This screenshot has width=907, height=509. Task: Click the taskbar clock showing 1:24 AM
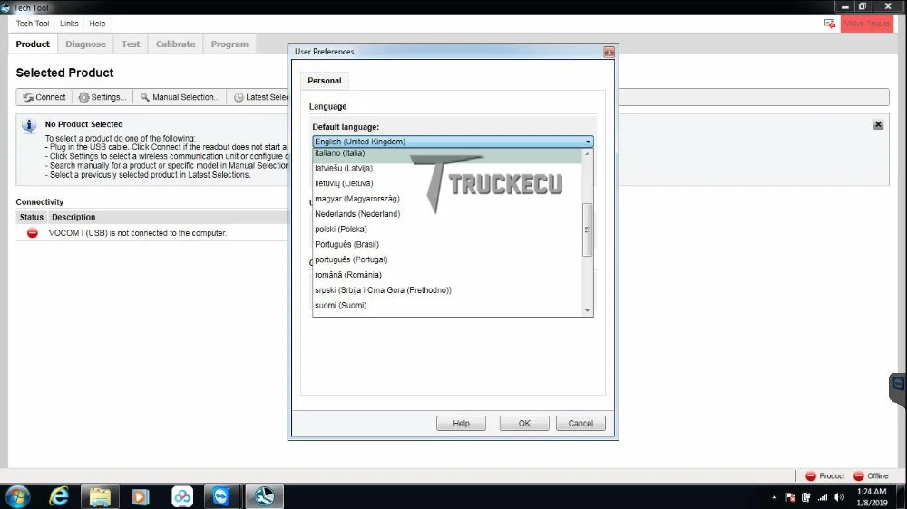pyautogui.click(x=872, y=497)
